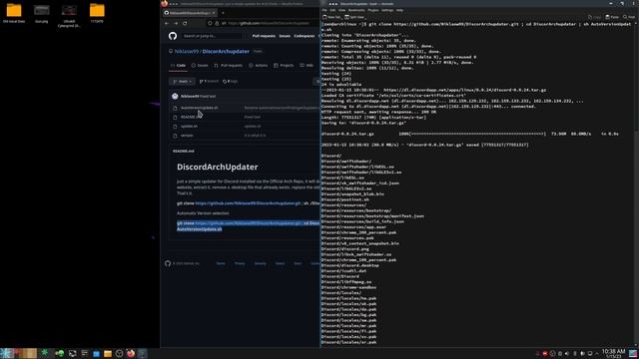Viewport: 639px width, 359px height.
Task: Open Konsole Edit menu
Action: coord(332,10)
